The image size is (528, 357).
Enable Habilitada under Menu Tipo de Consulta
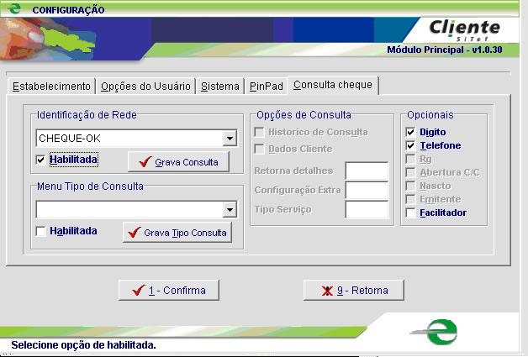41,231
